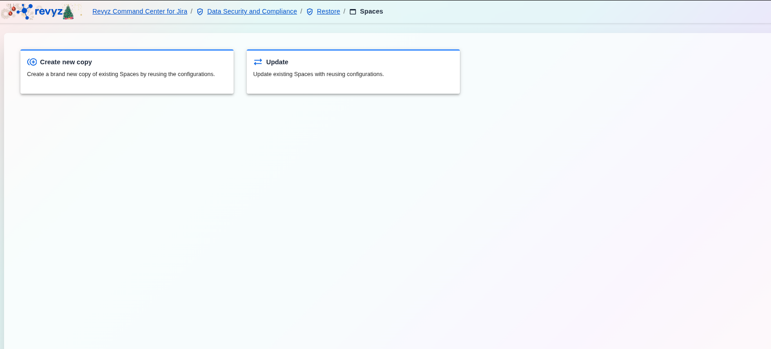Navigate back to the Restore breadcrumb
This screenshot has width=771, height=349.
pos(328,11)
